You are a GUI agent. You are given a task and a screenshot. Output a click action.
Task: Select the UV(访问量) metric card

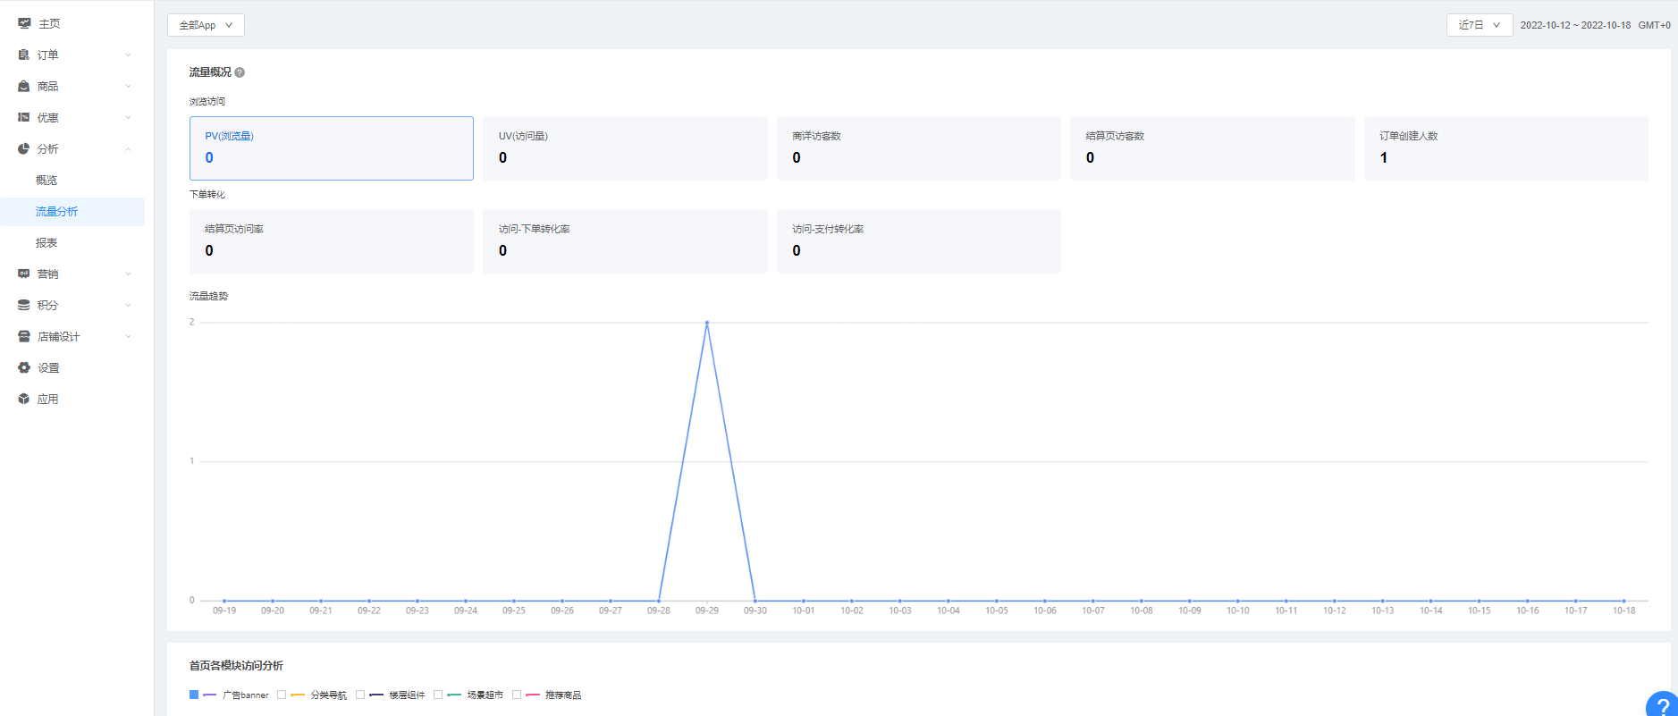coord(625,148)
